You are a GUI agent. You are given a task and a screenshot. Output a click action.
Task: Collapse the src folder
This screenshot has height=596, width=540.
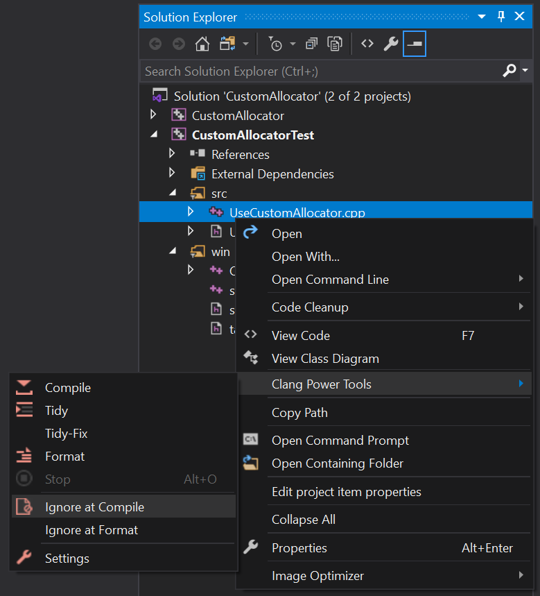click(x=173, y=193)
